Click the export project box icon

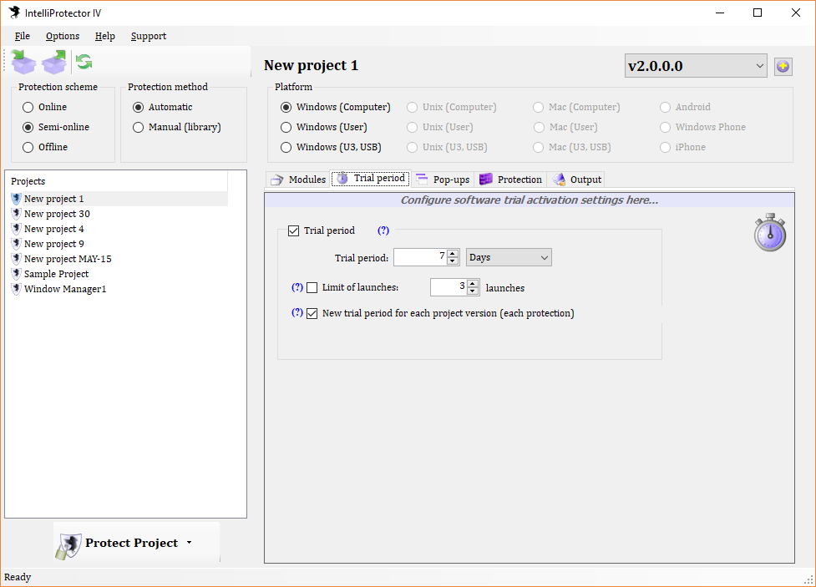[54, 62]
